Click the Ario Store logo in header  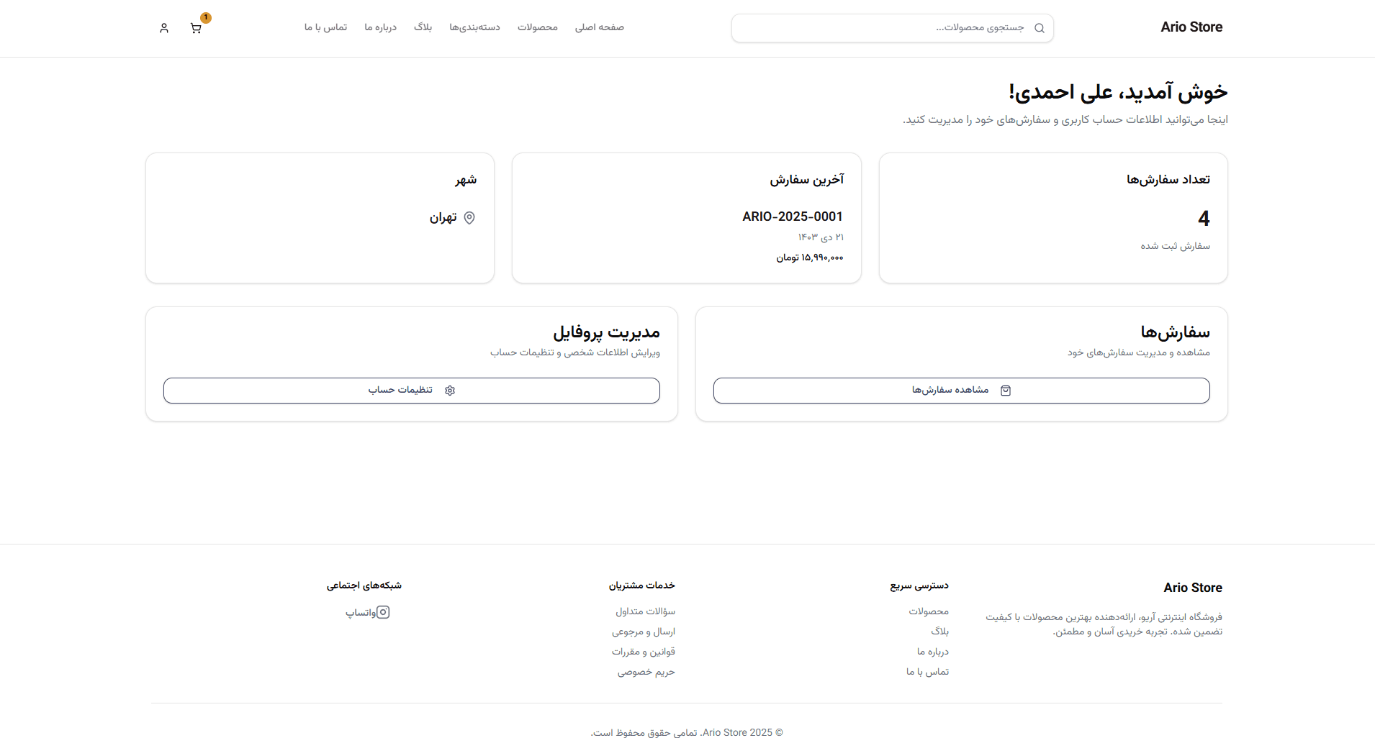(1191, 27)
